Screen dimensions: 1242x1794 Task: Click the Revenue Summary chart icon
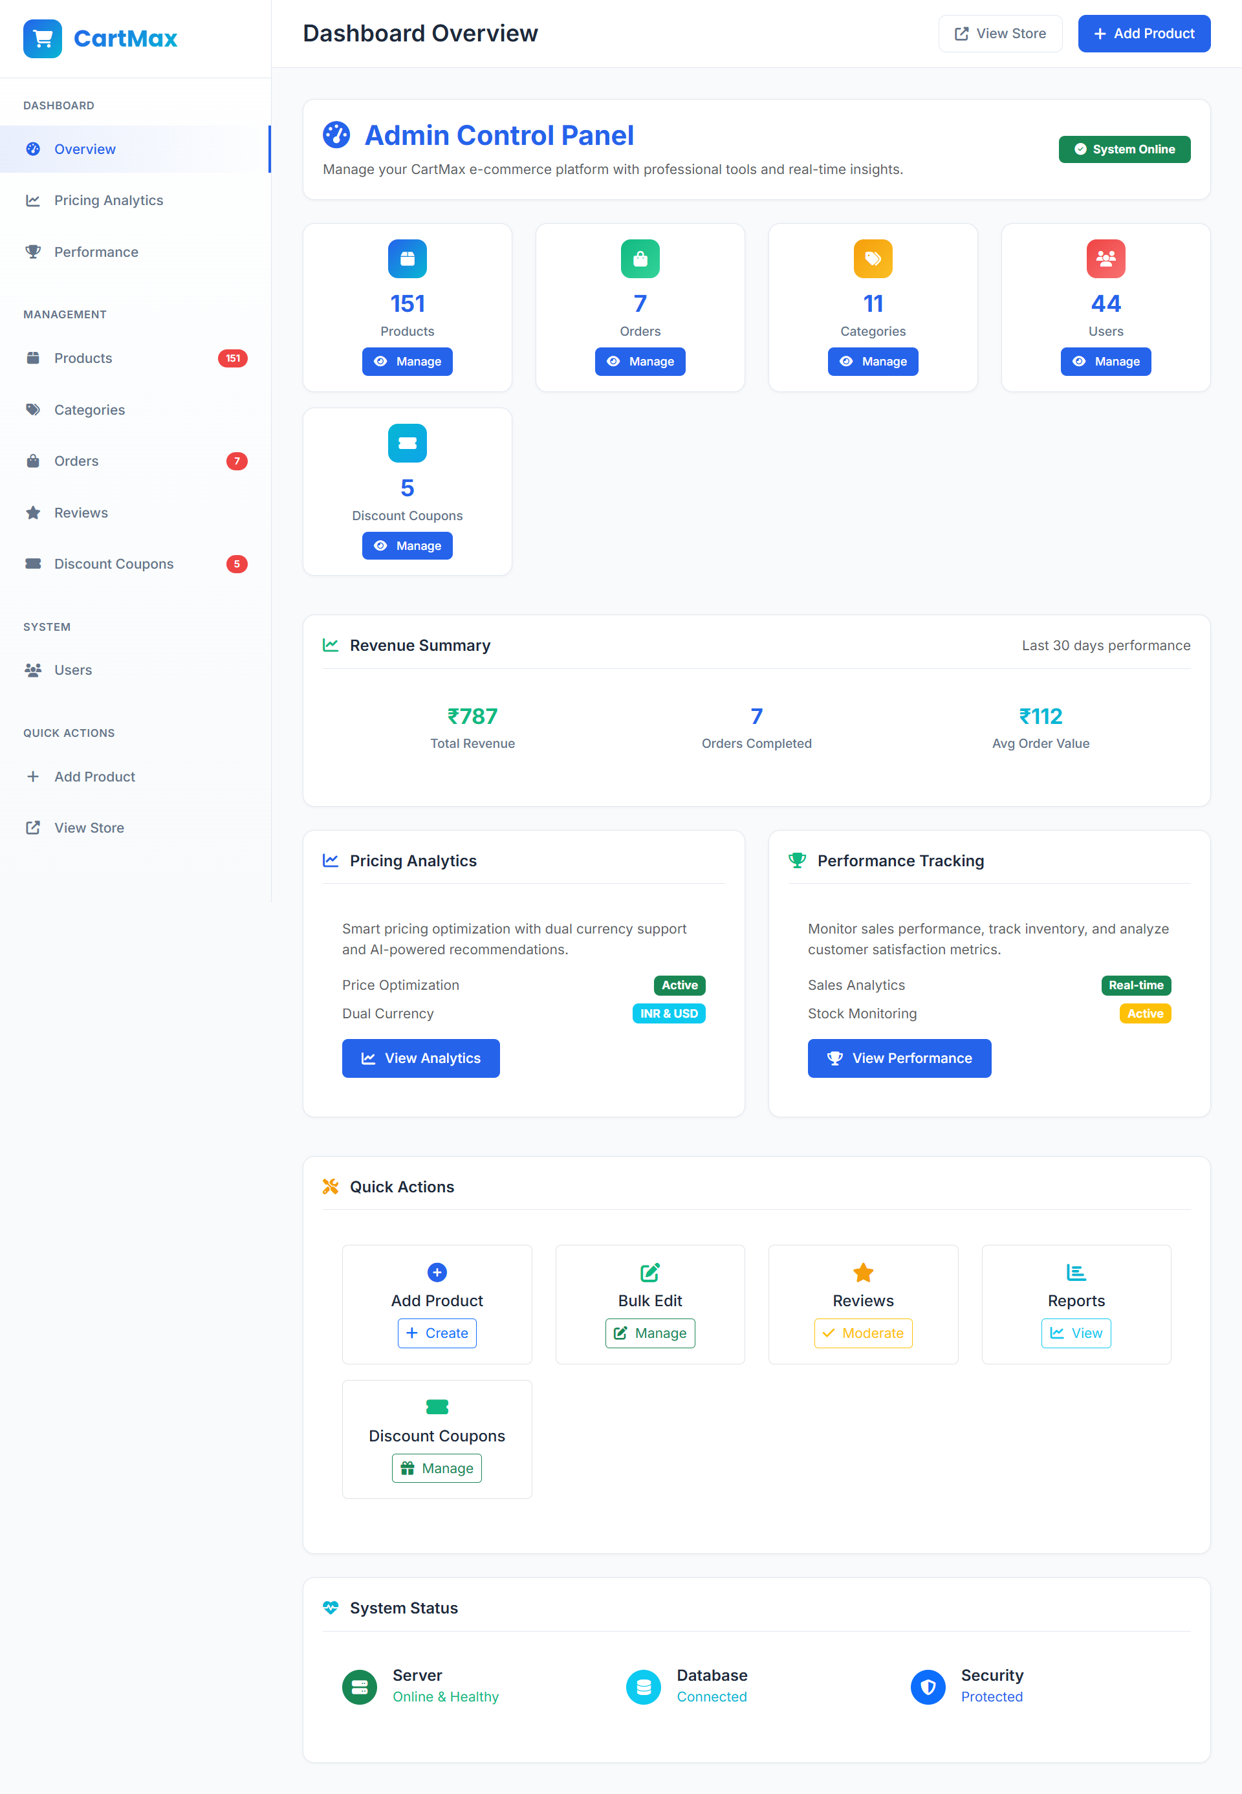point(331,645)
